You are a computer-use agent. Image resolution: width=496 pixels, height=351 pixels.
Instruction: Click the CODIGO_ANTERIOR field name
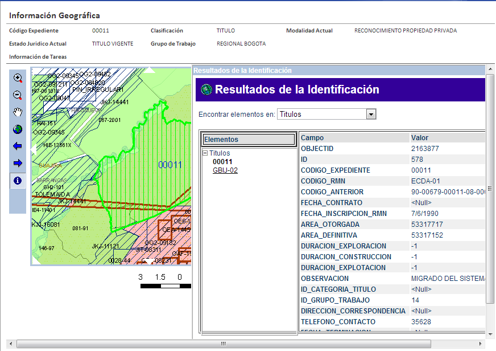(332, 192)
